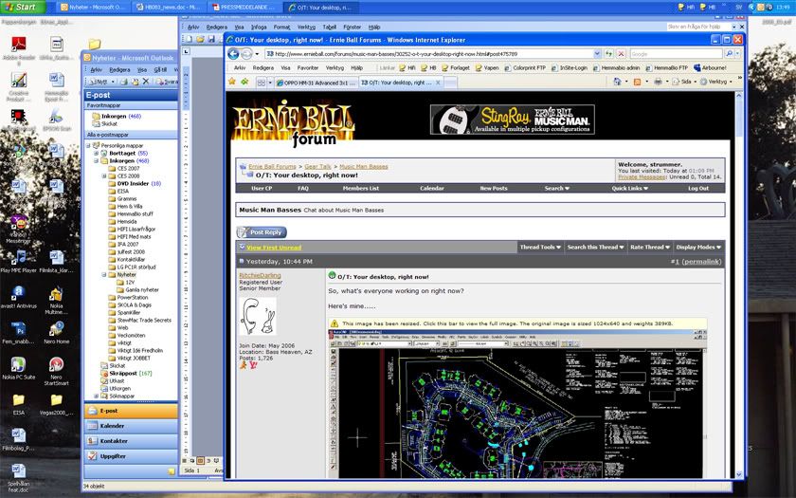Expand the Borttaget folder in Outlook tree

pyautogui.click(x=96, y=153)
